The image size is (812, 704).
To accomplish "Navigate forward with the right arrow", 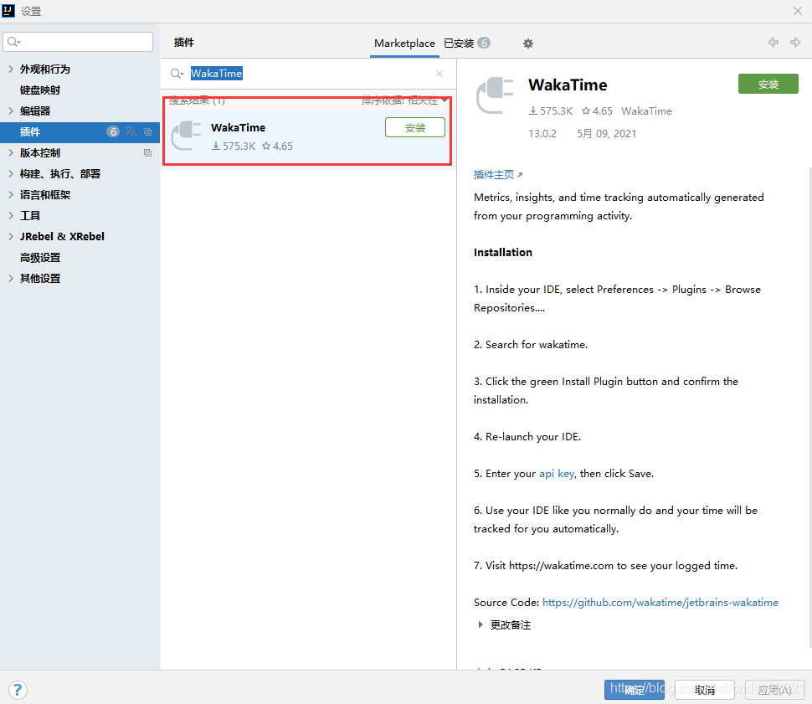I will tap(795, 43).
